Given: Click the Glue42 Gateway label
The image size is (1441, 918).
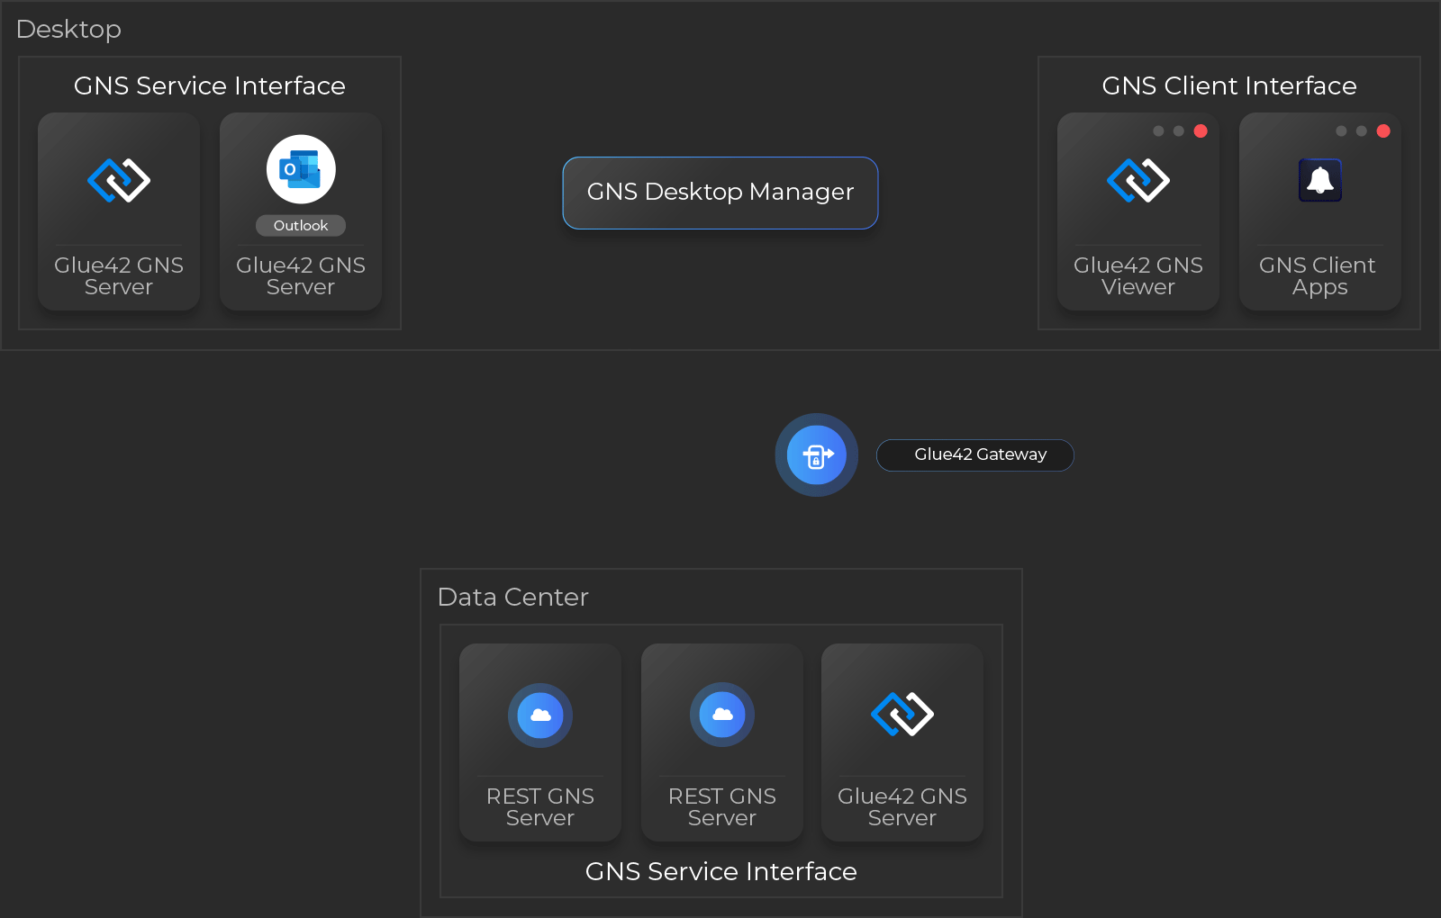Looking at the screenshot, I should [975, 455].
